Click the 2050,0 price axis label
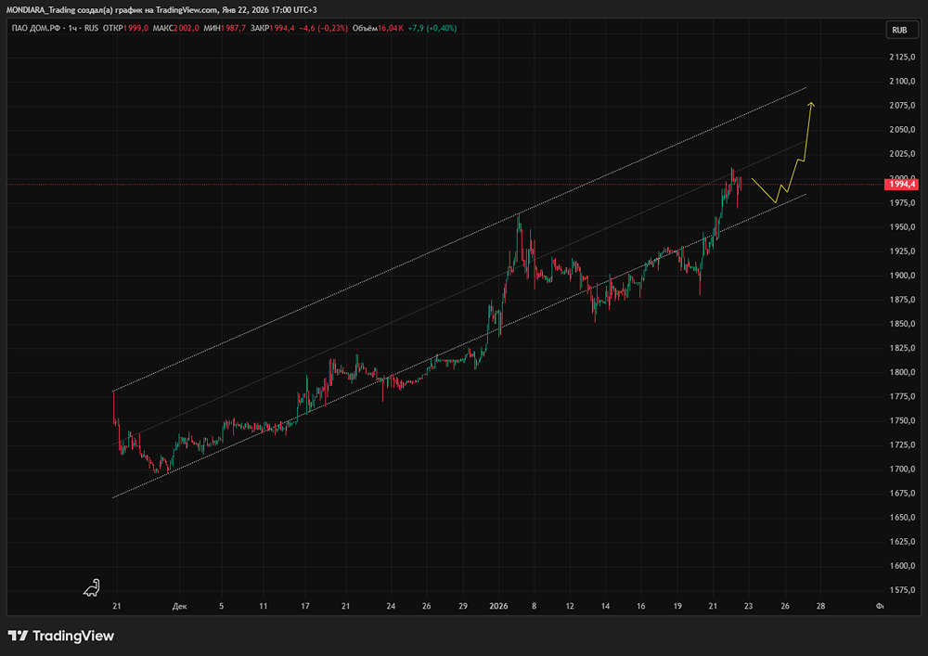The image size is (928, 656). 902,130
